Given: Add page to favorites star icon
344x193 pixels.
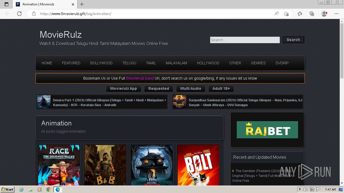Looking at the screenshot, I should tap(286, 14).
